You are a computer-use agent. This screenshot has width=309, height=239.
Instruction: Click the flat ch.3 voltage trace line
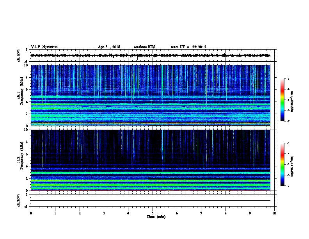tap(151, 201)
